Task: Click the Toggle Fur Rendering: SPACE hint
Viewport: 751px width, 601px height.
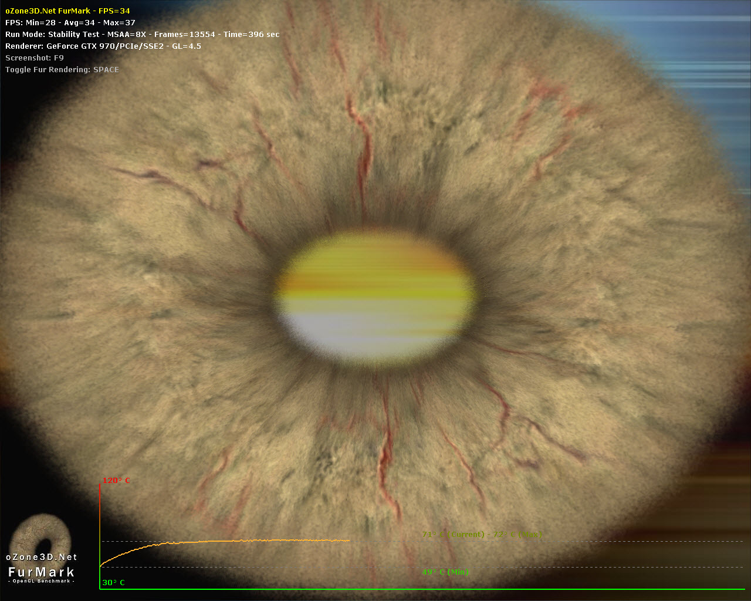Action: pyautogui.click(x=62, y=69)
